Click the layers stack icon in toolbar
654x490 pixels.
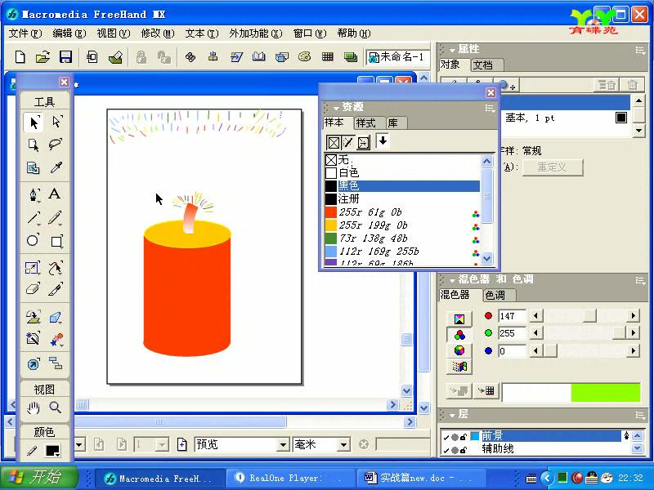pos(351,56)
